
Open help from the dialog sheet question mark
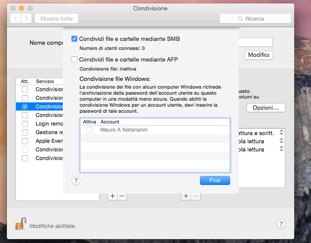(x=76, y=181)
